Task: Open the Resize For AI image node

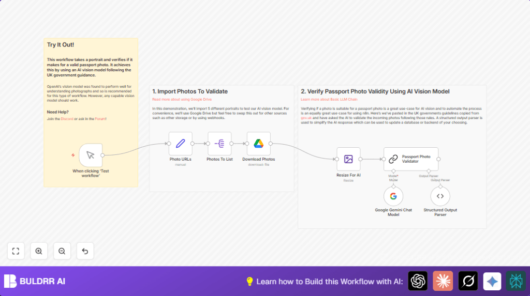Action: click(x=348, y=159)
